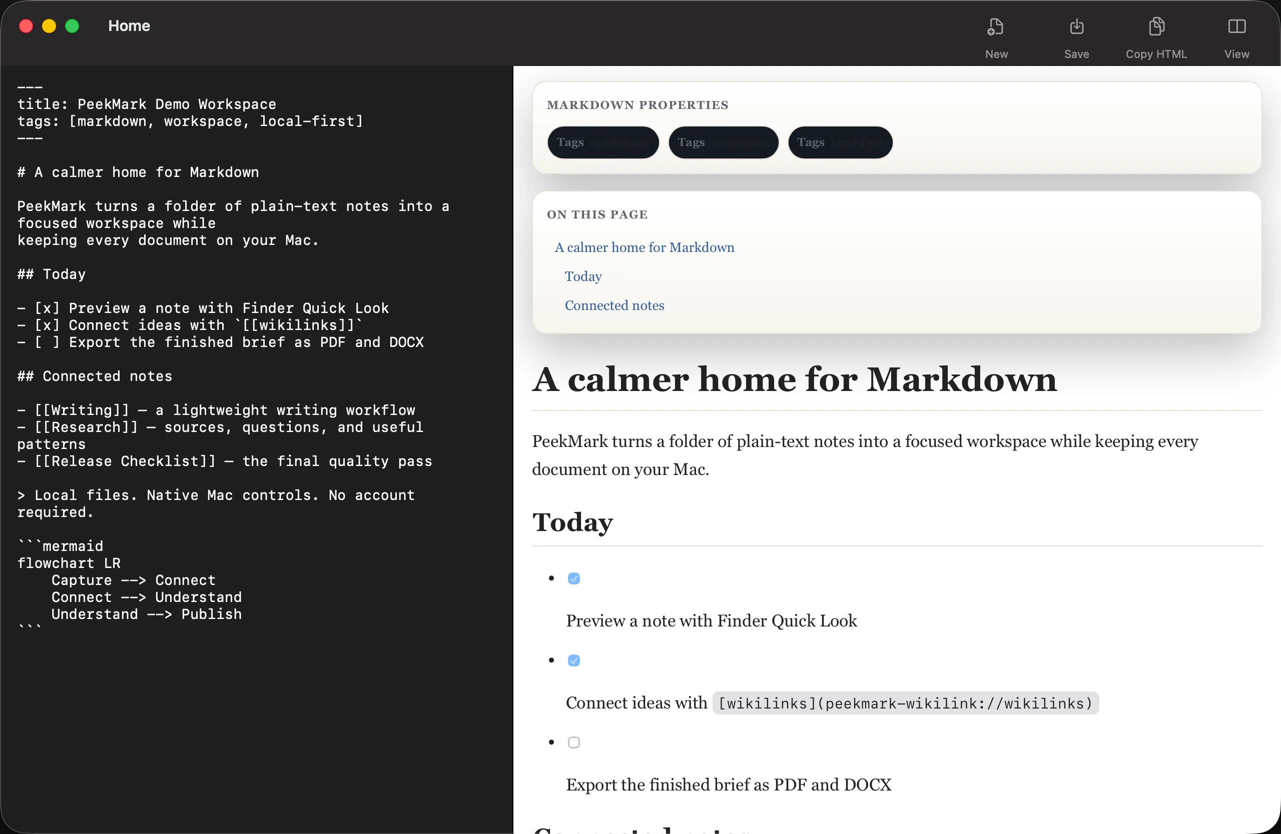Click the inline wikilinks code snippet
The width and height of the screenshot is (1281, 834).
point(906,703)
